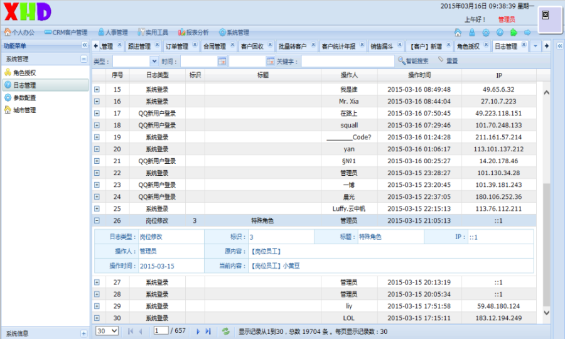
Task: Open the 实用工具 menu
Action: tap(153, 33)
